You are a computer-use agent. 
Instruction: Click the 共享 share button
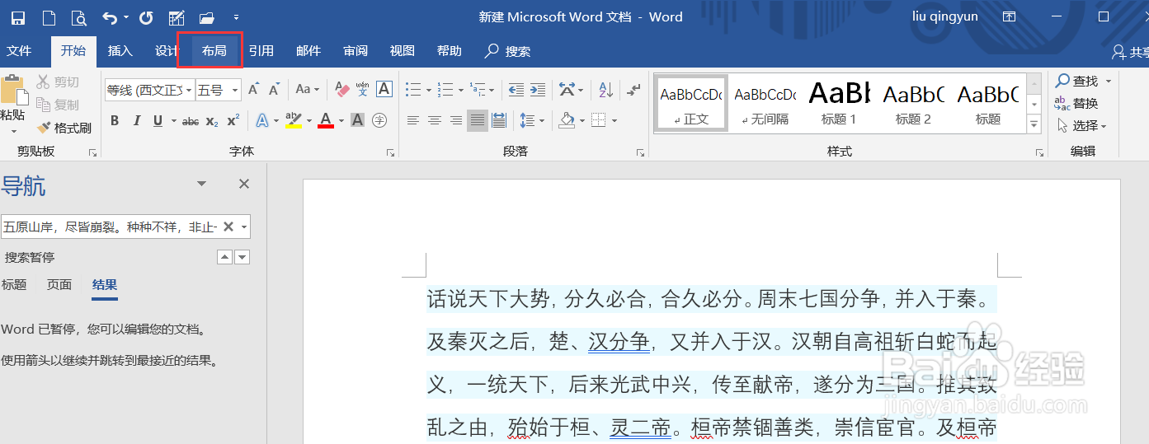1129,52
